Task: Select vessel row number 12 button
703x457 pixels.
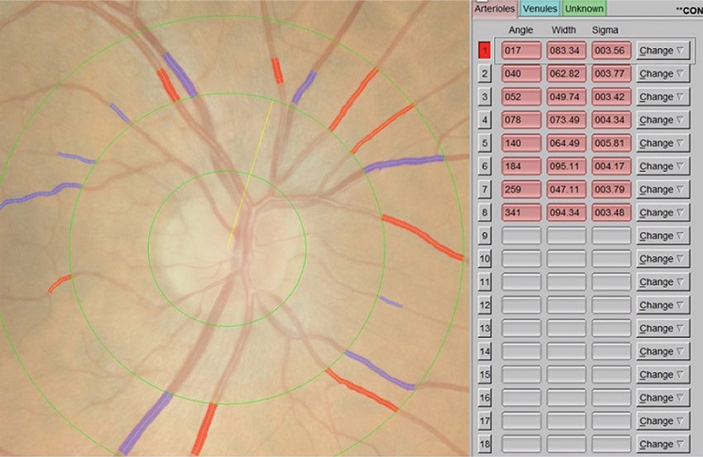Action: pos(484,305)
